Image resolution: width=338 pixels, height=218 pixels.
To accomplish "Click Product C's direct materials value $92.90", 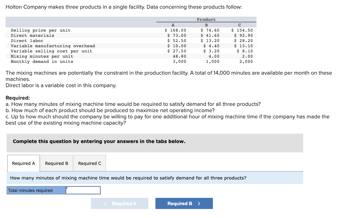I will (x=244, y=35).
